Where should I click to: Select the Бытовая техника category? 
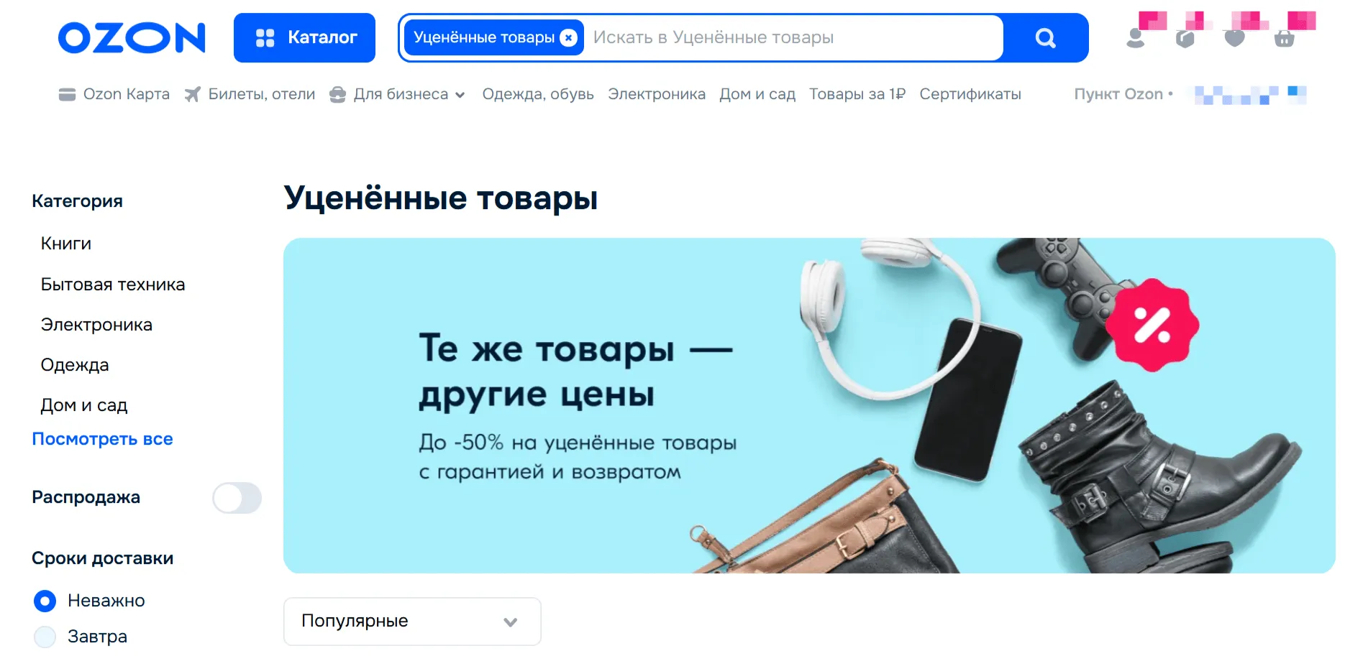113,285
